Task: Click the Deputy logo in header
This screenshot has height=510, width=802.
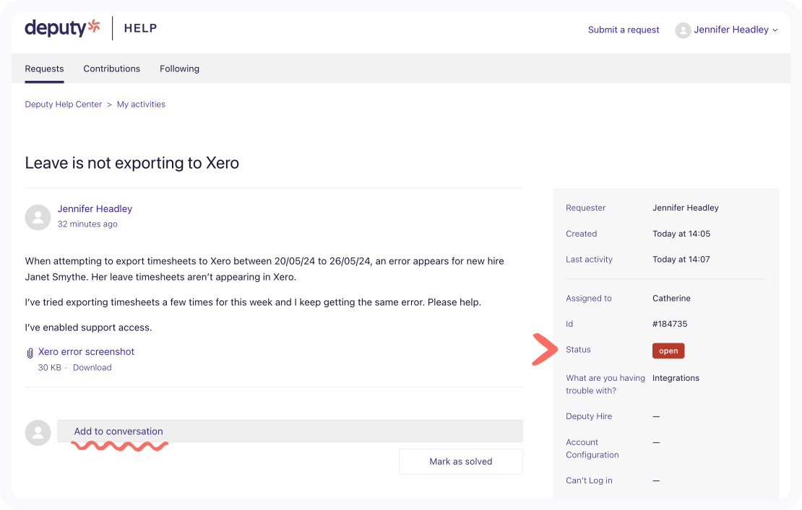Action: (62, 27)
